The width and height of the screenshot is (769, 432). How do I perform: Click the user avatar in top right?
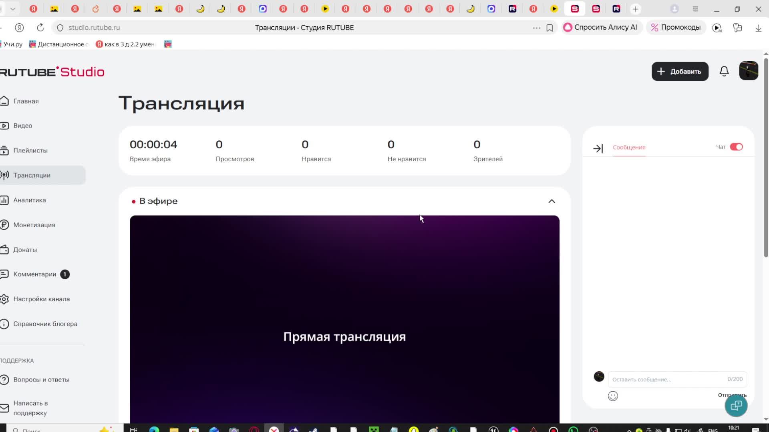click(748, 71)
